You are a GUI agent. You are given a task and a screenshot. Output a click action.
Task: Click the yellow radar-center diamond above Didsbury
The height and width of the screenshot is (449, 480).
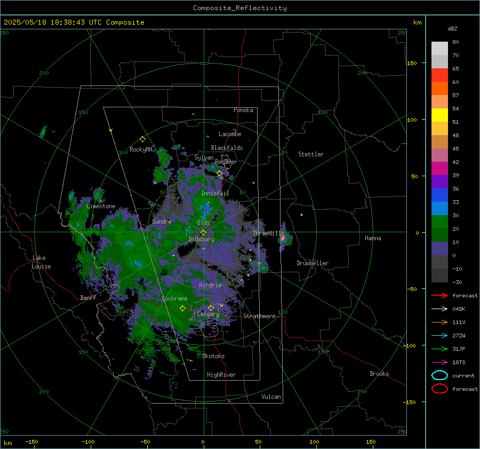click(x=203, y=233)
